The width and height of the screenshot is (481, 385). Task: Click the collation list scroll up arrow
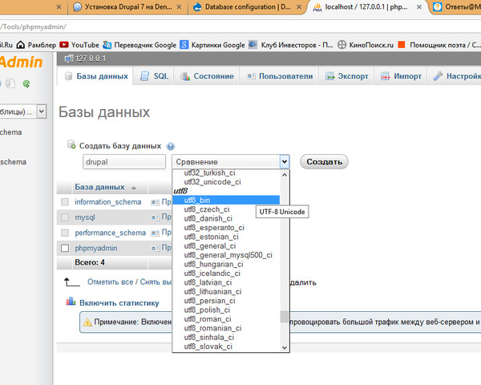coord(285,175)
